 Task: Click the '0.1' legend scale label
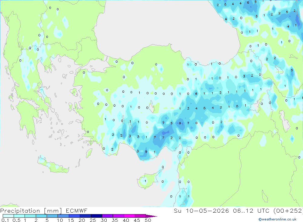(5, 220)
